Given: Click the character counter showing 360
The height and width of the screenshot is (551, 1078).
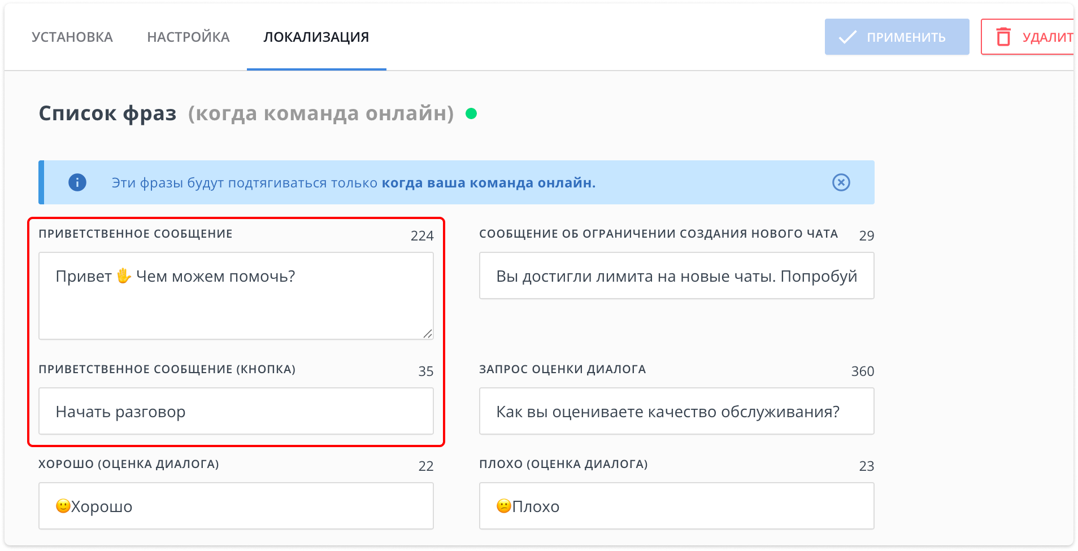Looking at the screenshot, I should click(x=863, y=371).
